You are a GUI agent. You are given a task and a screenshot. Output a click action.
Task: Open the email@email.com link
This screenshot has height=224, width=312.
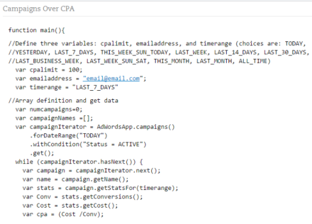pyautogui.click(x=112, y=79)
